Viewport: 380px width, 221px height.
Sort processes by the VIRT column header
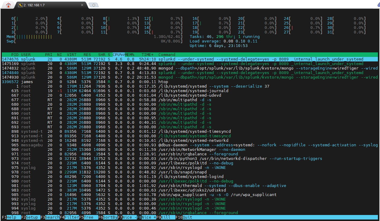point(72,55)
